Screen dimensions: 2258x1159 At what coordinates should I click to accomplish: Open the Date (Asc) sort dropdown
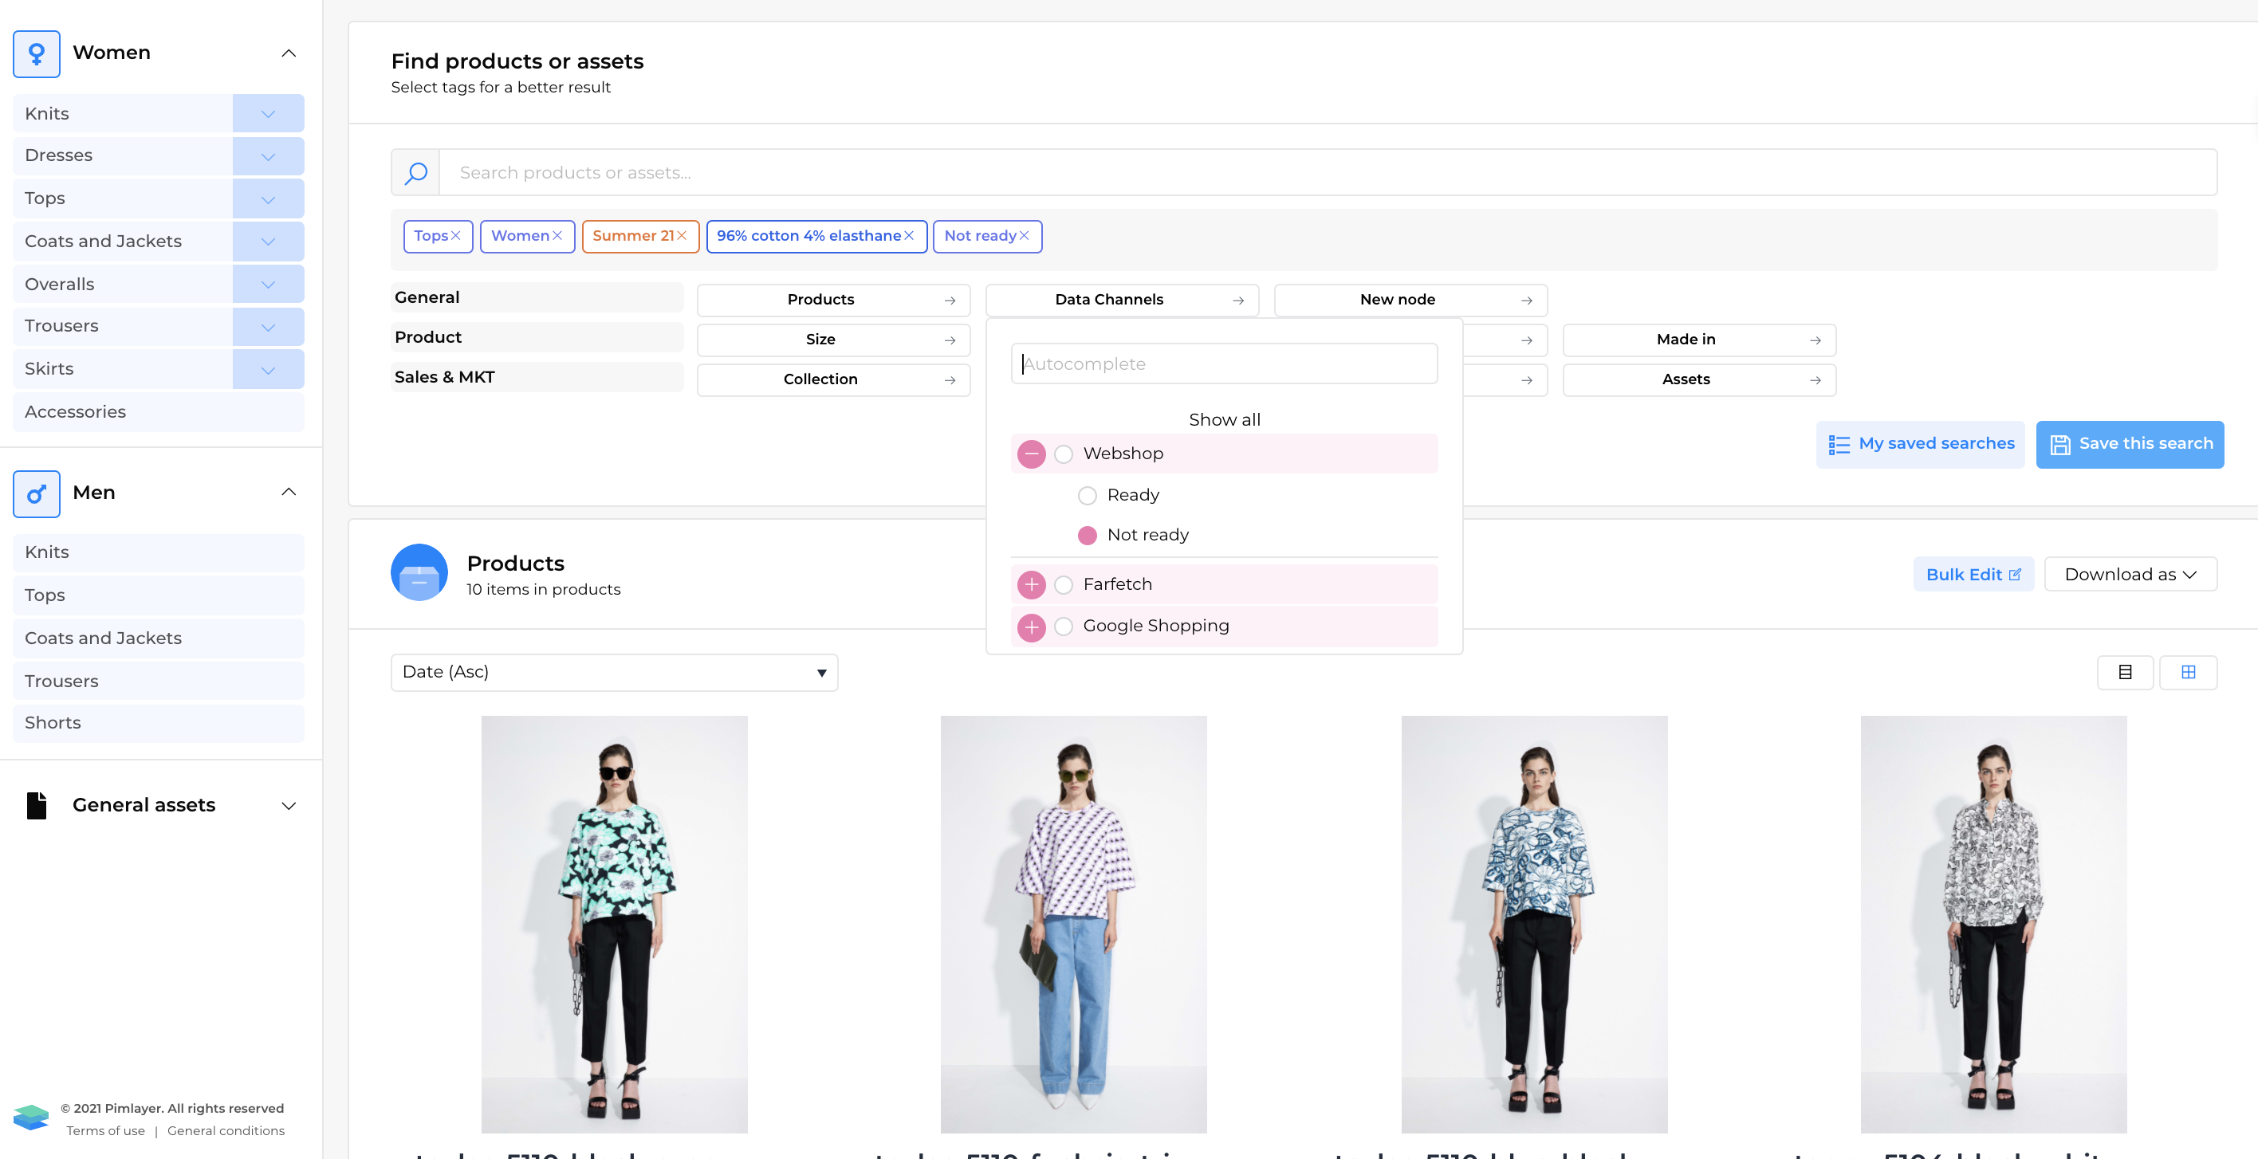[614, 672]
